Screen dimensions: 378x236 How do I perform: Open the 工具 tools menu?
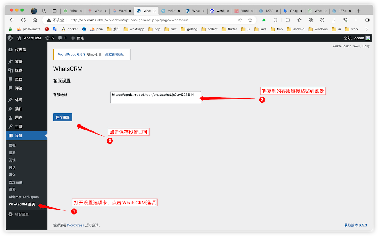click(26, 126)
